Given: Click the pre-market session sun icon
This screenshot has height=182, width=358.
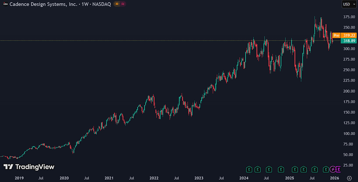Looking at the screenshot, I should pyautogui.click(x=117, y=4).
